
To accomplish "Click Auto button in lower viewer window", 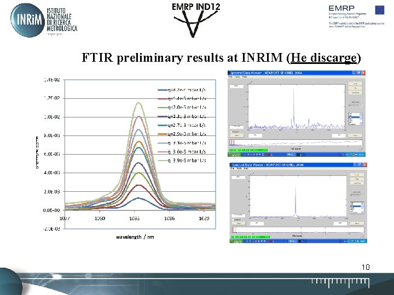I will point(238,223).
